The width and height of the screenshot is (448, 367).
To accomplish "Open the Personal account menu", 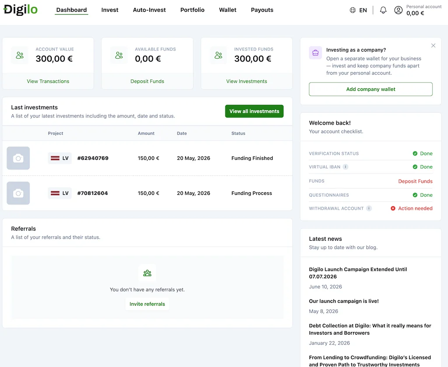I will tap(418, 10).
